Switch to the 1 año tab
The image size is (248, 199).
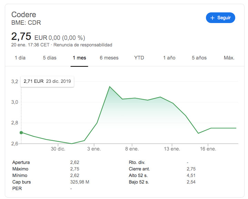(x=169, y=58)
